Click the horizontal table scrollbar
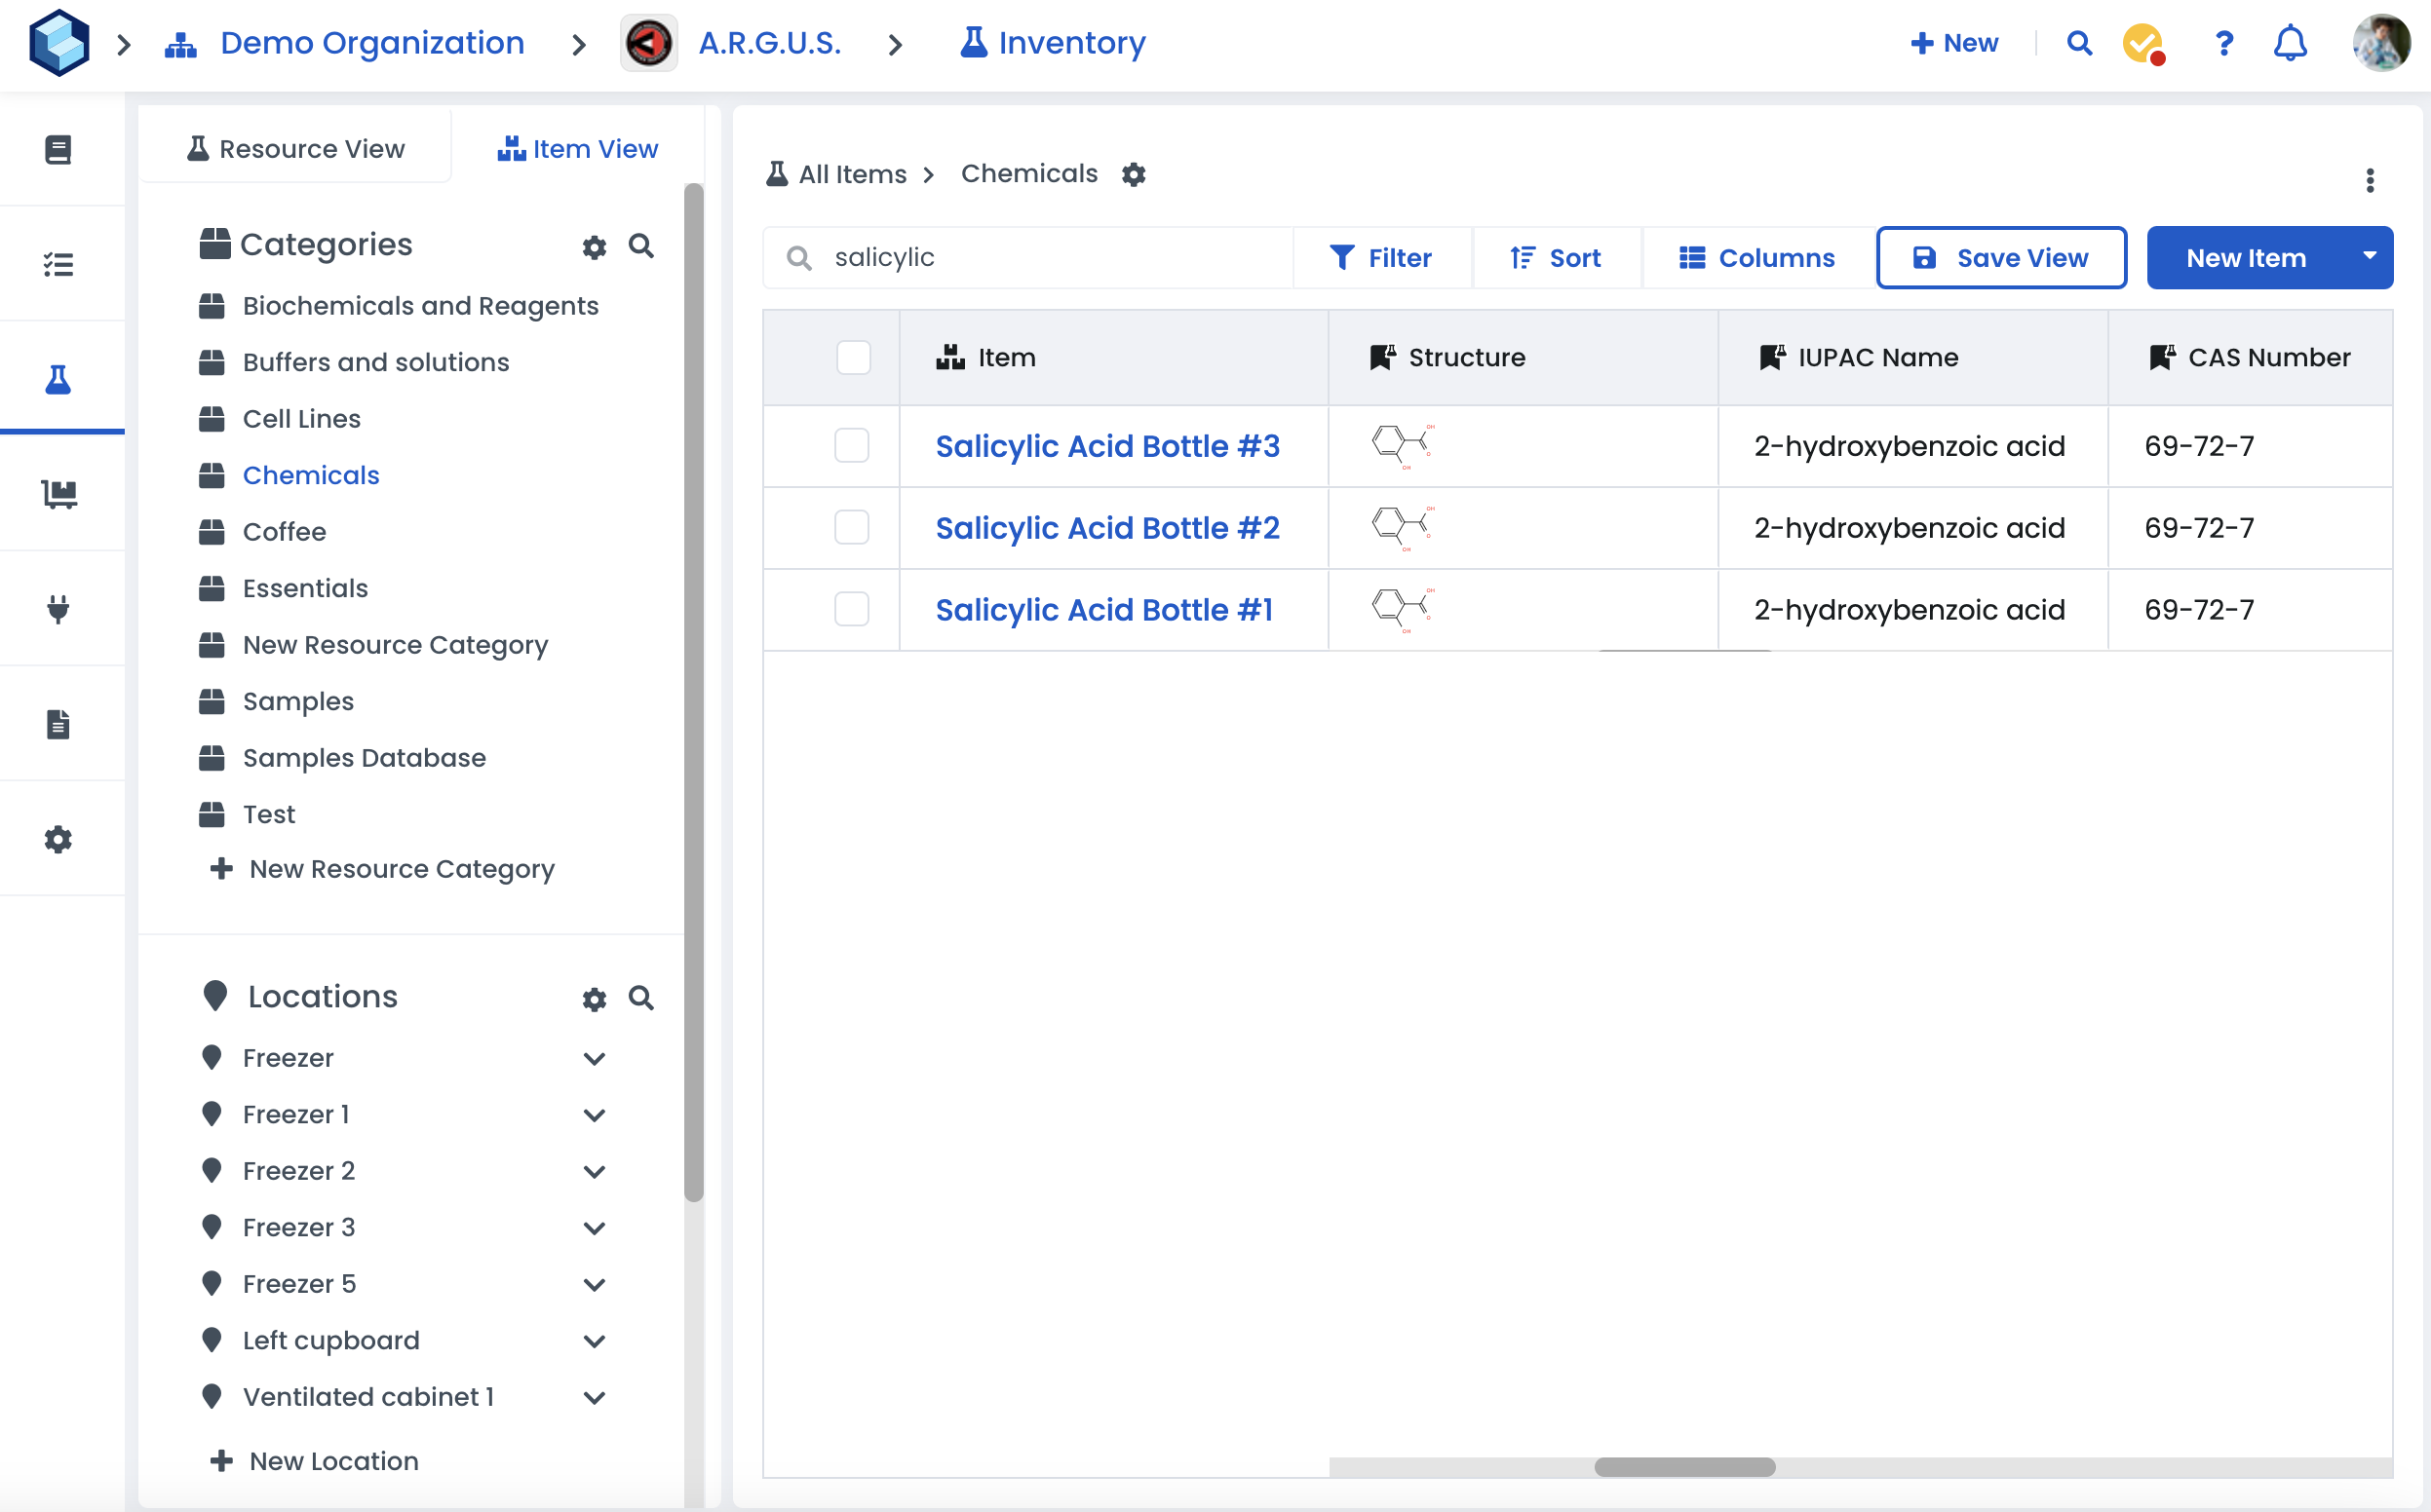Viewport: 2431px width, 1512px height. [x=1684, y=1467]
